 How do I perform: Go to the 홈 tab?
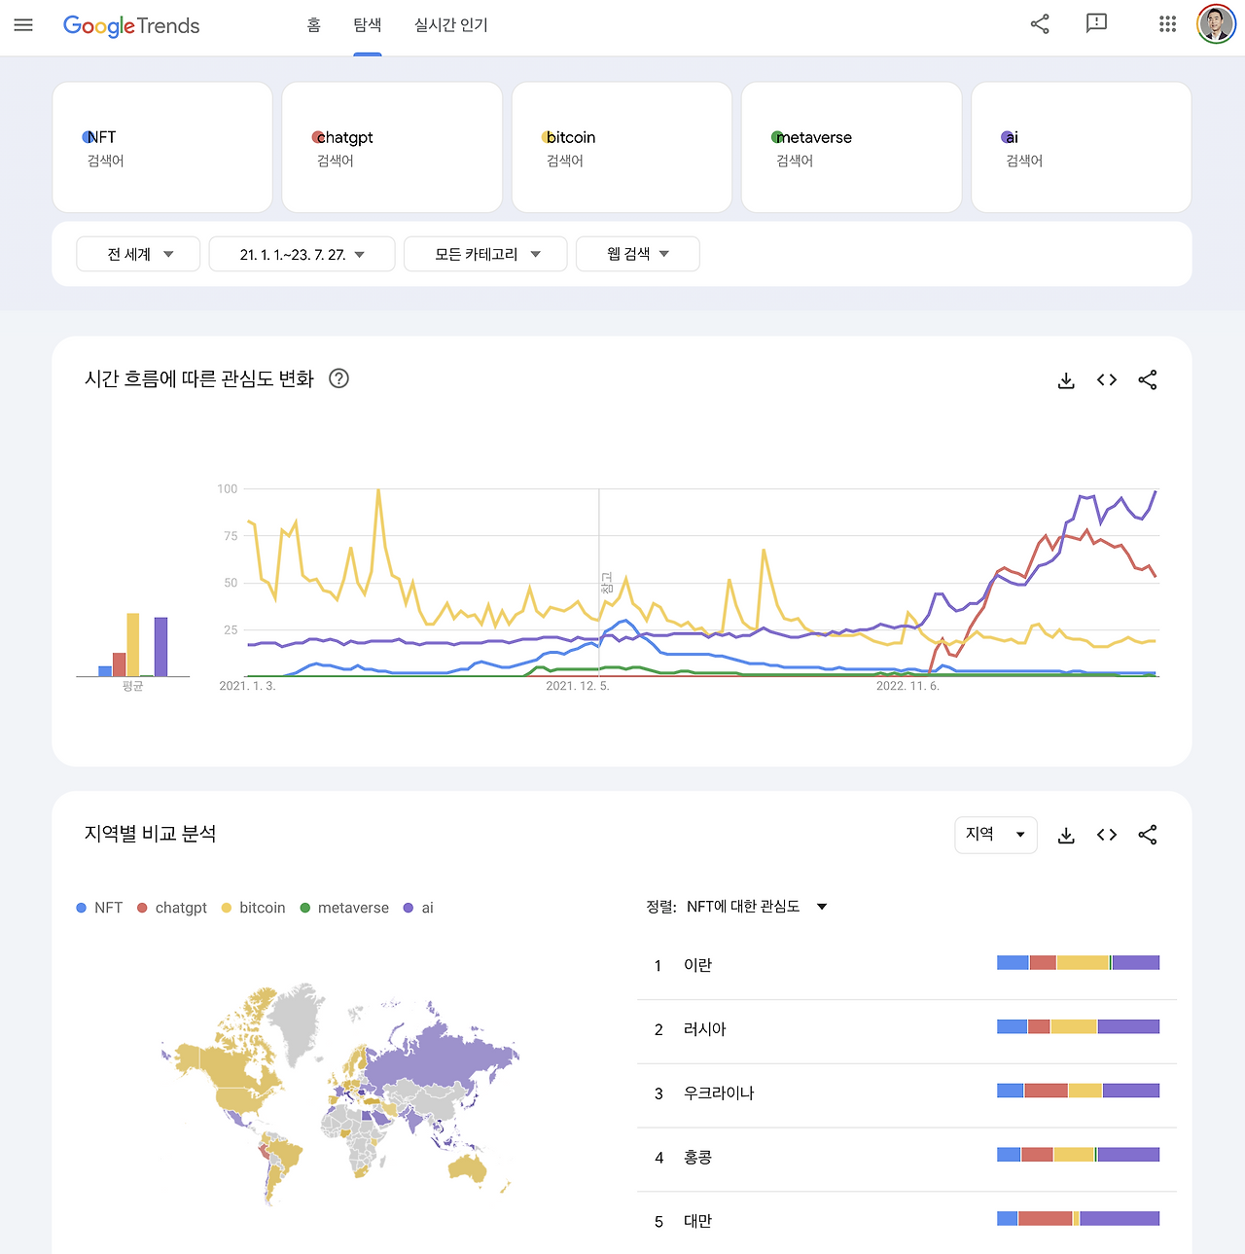(313, 25)
